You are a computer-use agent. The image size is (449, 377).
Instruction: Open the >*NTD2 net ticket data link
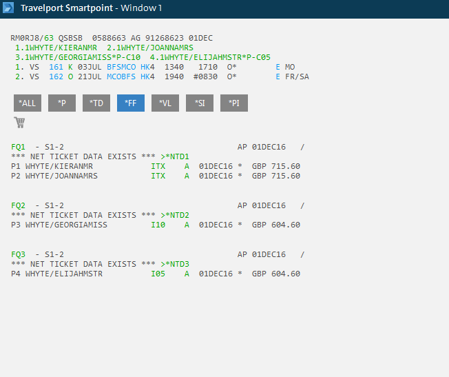pos(175,215)
